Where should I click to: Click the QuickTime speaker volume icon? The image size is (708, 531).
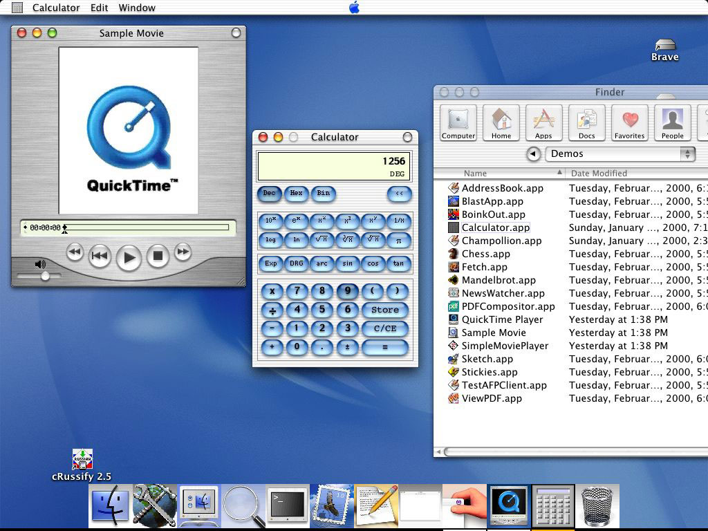click(x=40, y=264)
